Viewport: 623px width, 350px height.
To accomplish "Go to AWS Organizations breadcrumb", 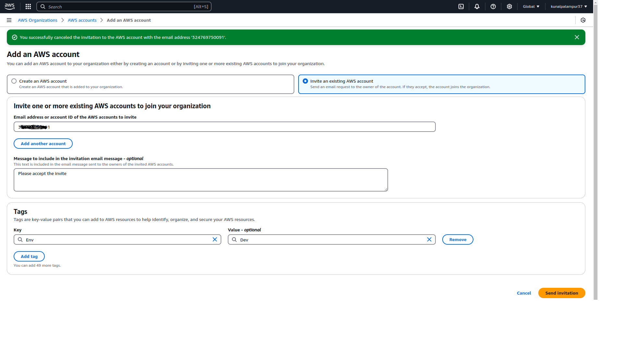I will coord(38,20).
